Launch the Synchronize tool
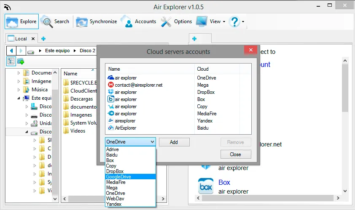The width and height of the screenshot is (355, 210). [x=97, y=21]
